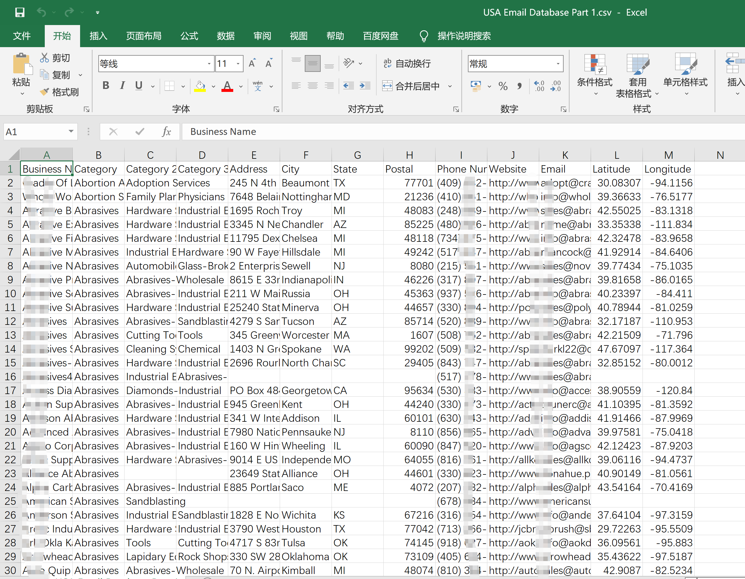
Task: Select cell with city Beaumont
Action: click(x=306, y=183)
